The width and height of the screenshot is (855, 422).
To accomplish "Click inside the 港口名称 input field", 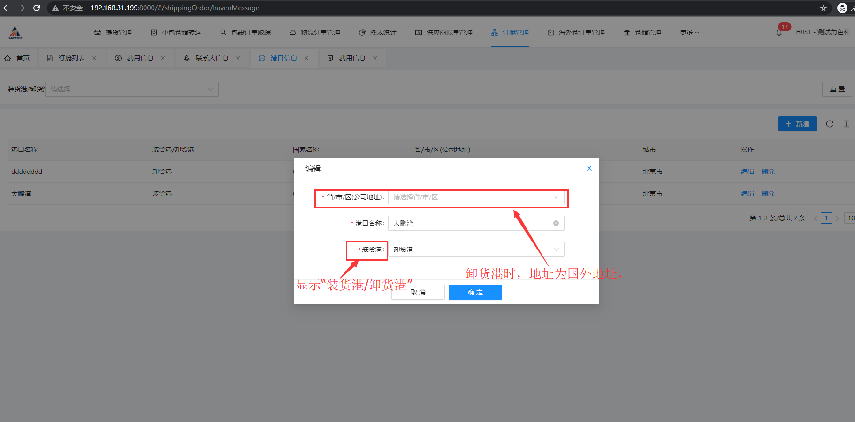I will [x=469, y=223].
